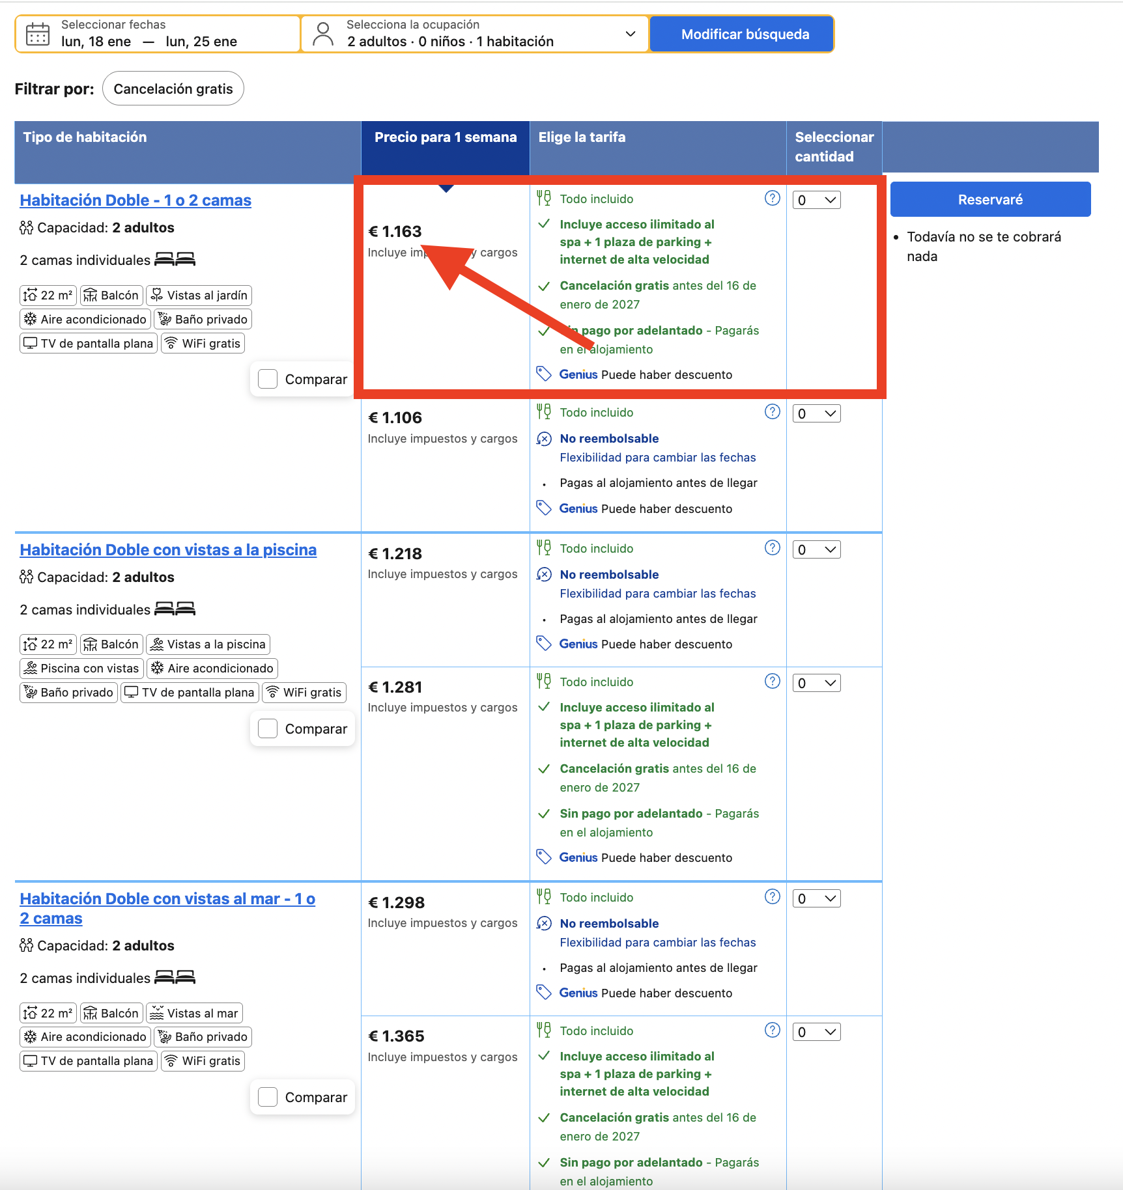Open help icon for €1.106 Todo incluido rate
The height and width of the screenshot is (1190, 1123).
point(772,411)
